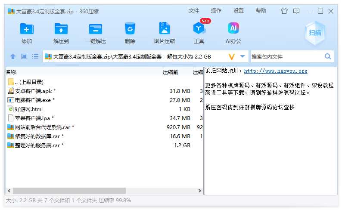Click the 360压缩 app icon in title bar
Screen dimensions: 342x210
[11, 11]
